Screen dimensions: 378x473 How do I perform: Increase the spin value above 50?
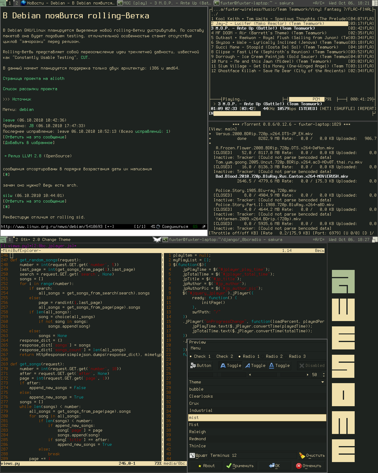click(x=324, y=373)
